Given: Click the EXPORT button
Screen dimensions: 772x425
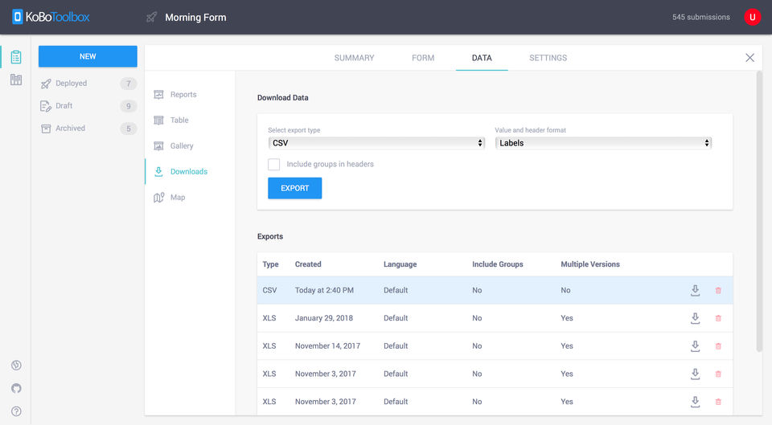Looking at the screenshot, I should click(294, 188).
